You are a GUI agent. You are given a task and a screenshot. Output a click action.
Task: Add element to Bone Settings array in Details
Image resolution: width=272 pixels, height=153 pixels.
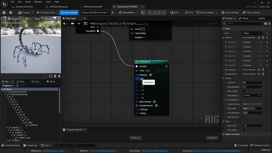(x=259, y=70)
